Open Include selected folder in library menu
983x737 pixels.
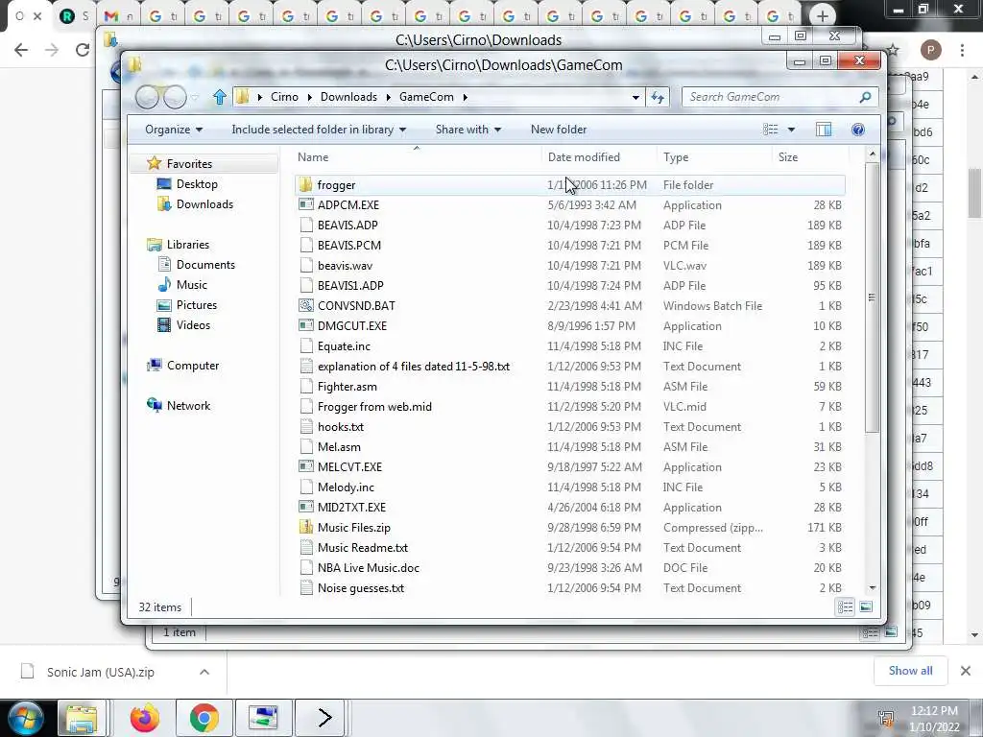pos(319,130)
